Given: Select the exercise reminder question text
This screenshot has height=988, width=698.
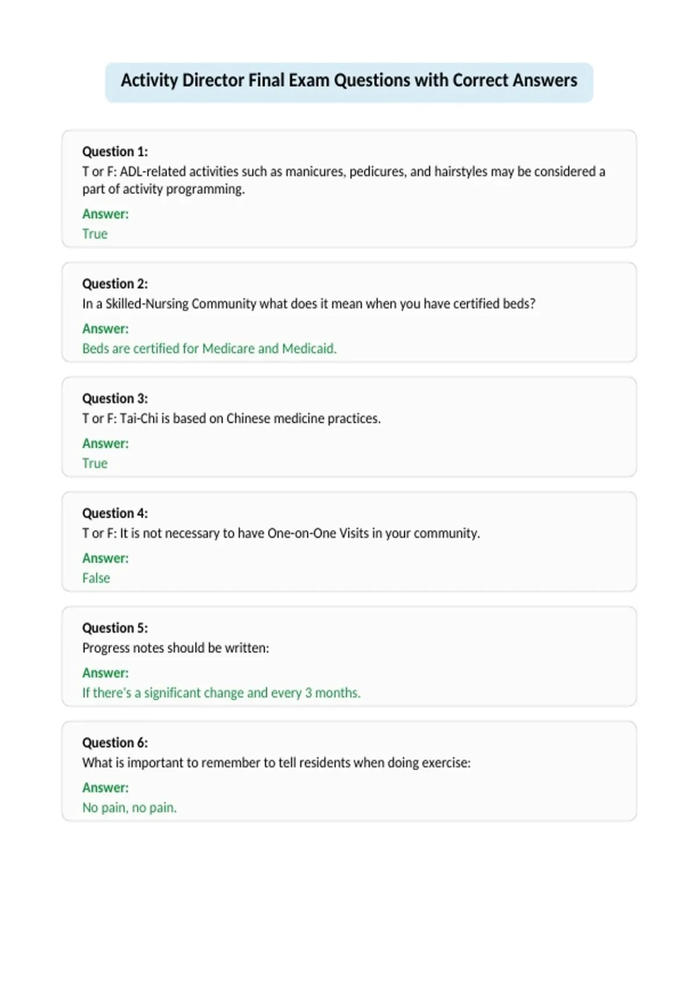Looking at the screenshot, I should (276, 763).
